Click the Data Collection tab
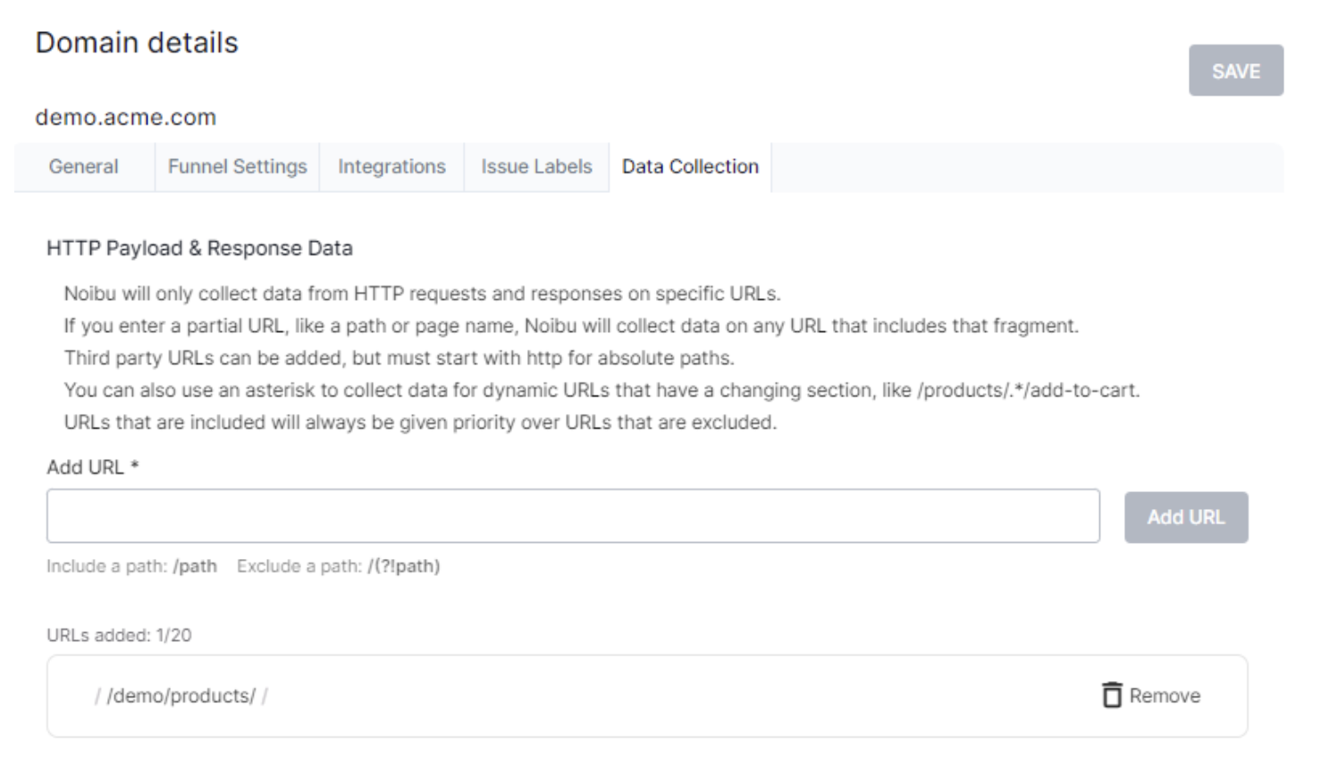The image size is (1321, 759). coord(690,167)
